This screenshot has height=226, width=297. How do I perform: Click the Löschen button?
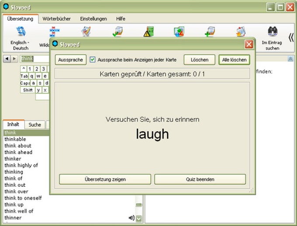tap(200, 60)
